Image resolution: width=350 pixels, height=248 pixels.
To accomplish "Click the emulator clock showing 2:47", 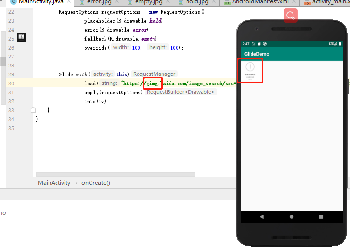I will pos(246,44).
